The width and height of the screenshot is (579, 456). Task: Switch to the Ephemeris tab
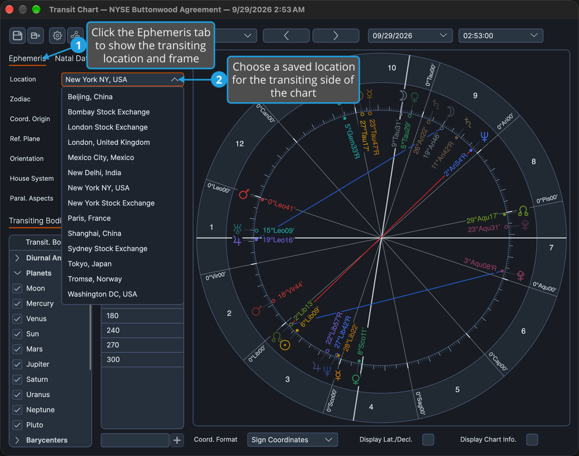[x=27, y=58]
